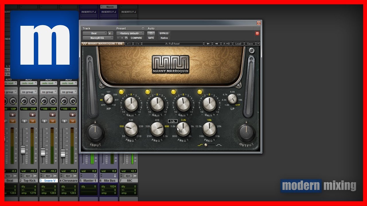Click the COMPARE button
Screen dimensions: 367x206
(x=136, y=38)
